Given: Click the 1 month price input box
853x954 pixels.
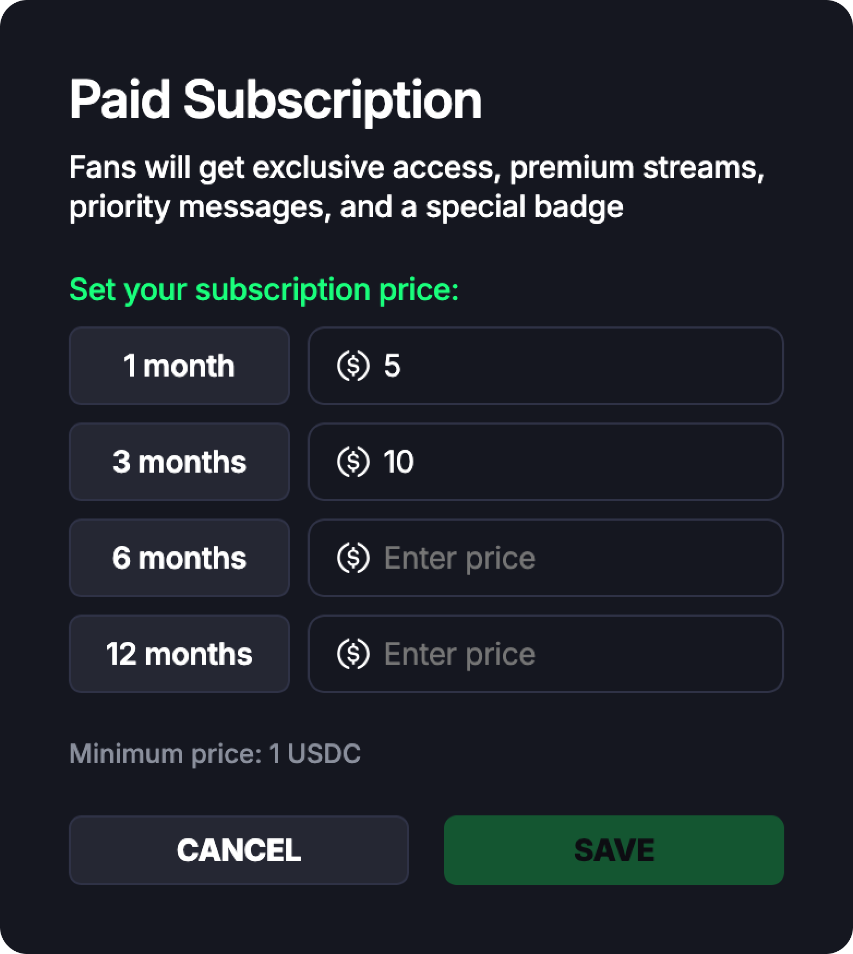Looking at the screenshot, I should [x=578, y=366].
